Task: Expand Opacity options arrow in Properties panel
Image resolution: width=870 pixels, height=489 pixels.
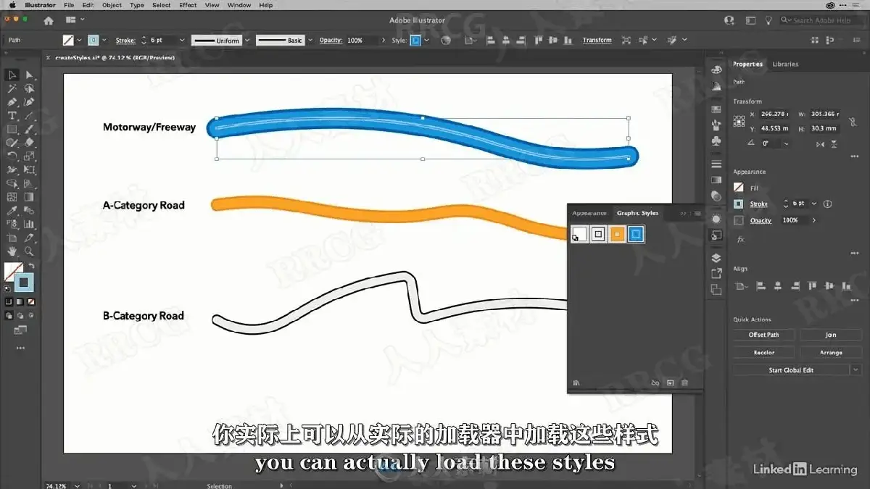Action: pos(814,220)
